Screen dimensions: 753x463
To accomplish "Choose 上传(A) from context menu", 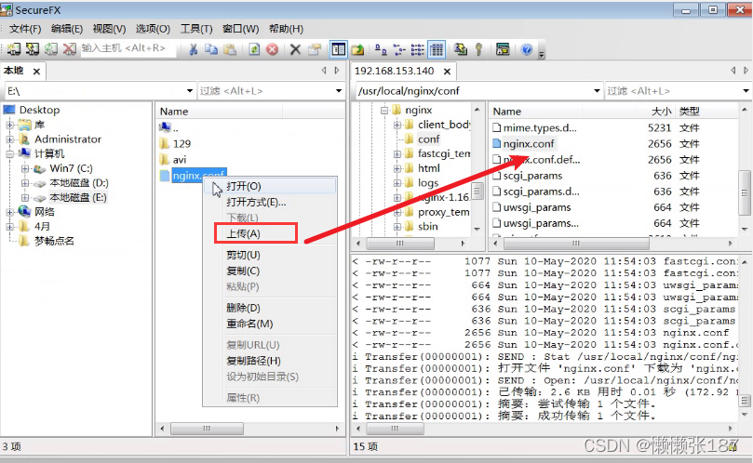I will point(270,233).
